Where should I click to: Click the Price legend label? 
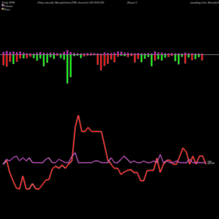7,10
